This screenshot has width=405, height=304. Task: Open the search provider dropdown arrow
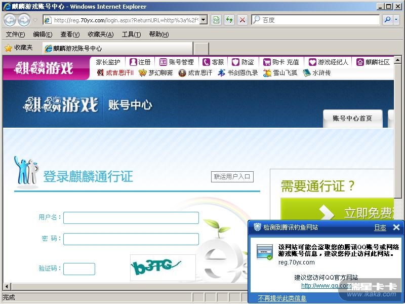click(396, 20)
